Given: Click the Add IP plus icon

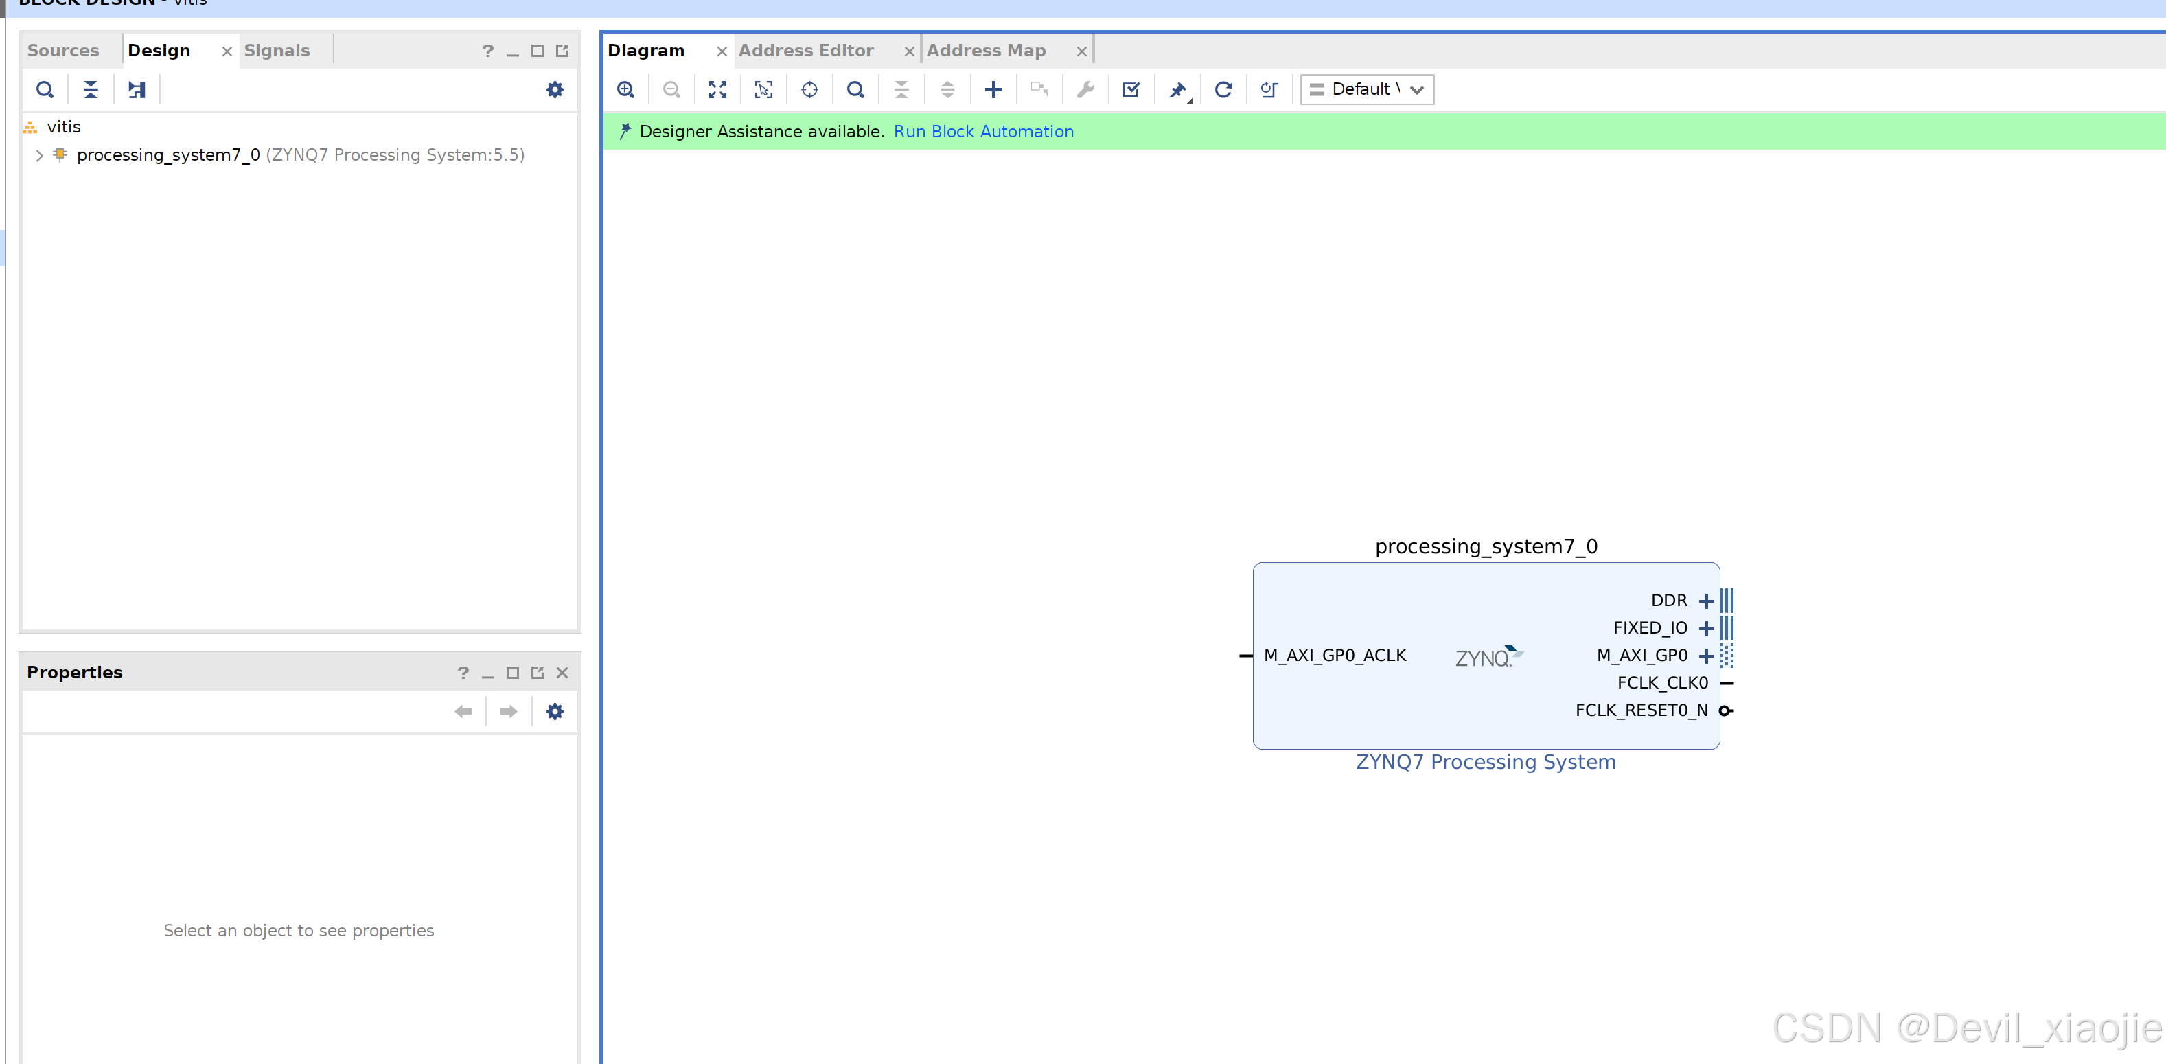Looking at the screenshot, I should tap(993, 89).
